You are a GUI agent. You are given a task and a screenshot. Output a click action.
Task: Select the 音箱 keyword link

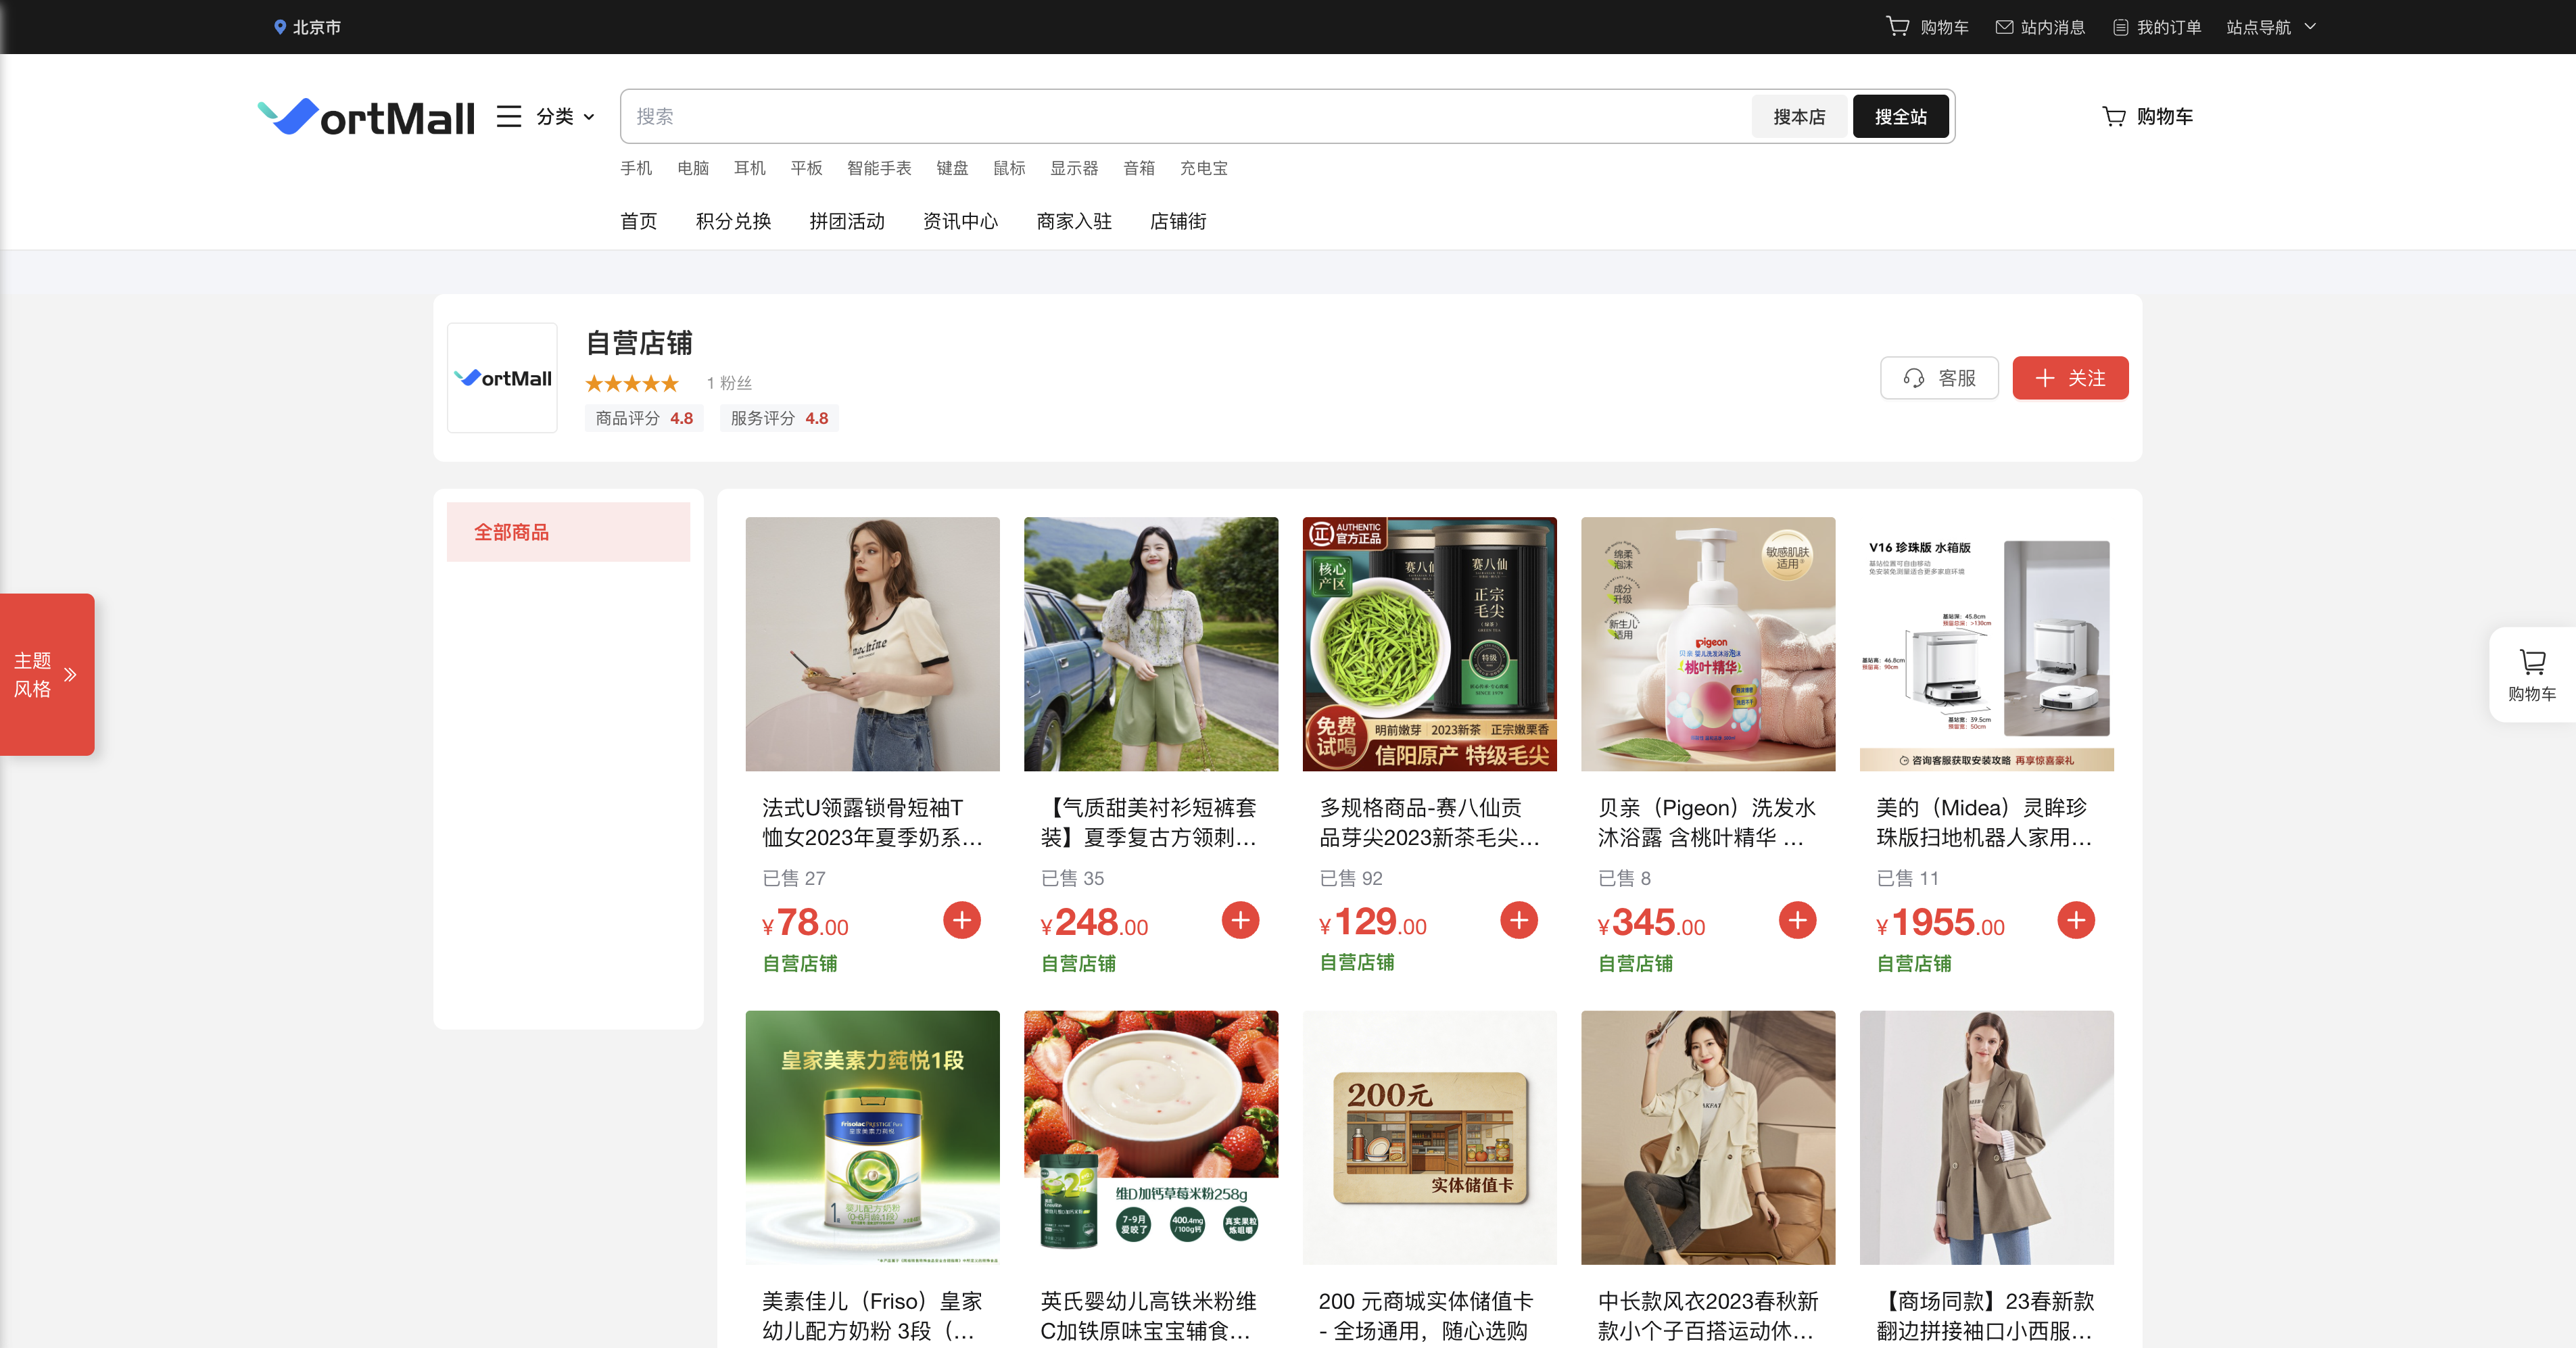tap(1139, 168)
